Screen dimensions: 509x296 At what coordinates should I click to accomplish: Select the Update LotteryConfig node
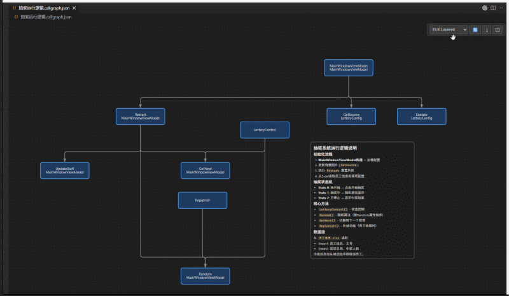coord(422,116)
